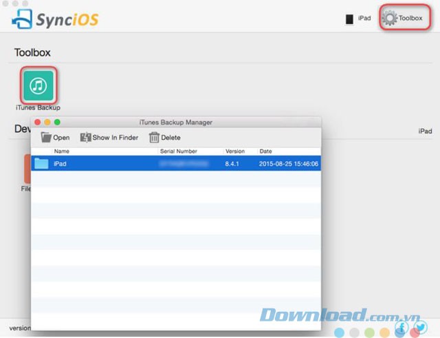Image resolution: width=440 pixels, height=338 pixels.
Task: Open the Toolbox tab
Action: pos(405,18)
